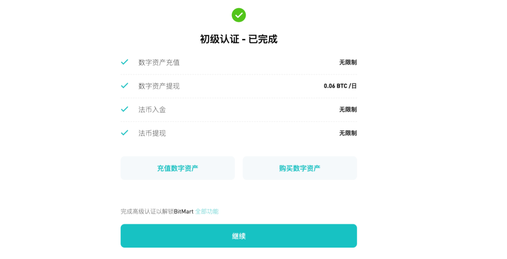The width and height of the screenshot is (507, 259).
Task: Click the checkmark beside 法币提现
Action: pyautogui.click(x=125, y=133)
